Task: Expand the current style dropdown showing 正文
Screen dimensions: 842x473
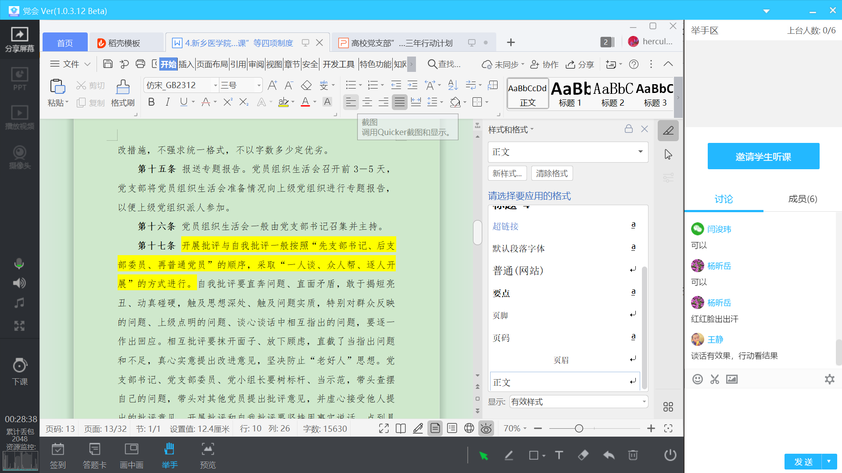Action: pyautogui.click(x=640, y=152)
